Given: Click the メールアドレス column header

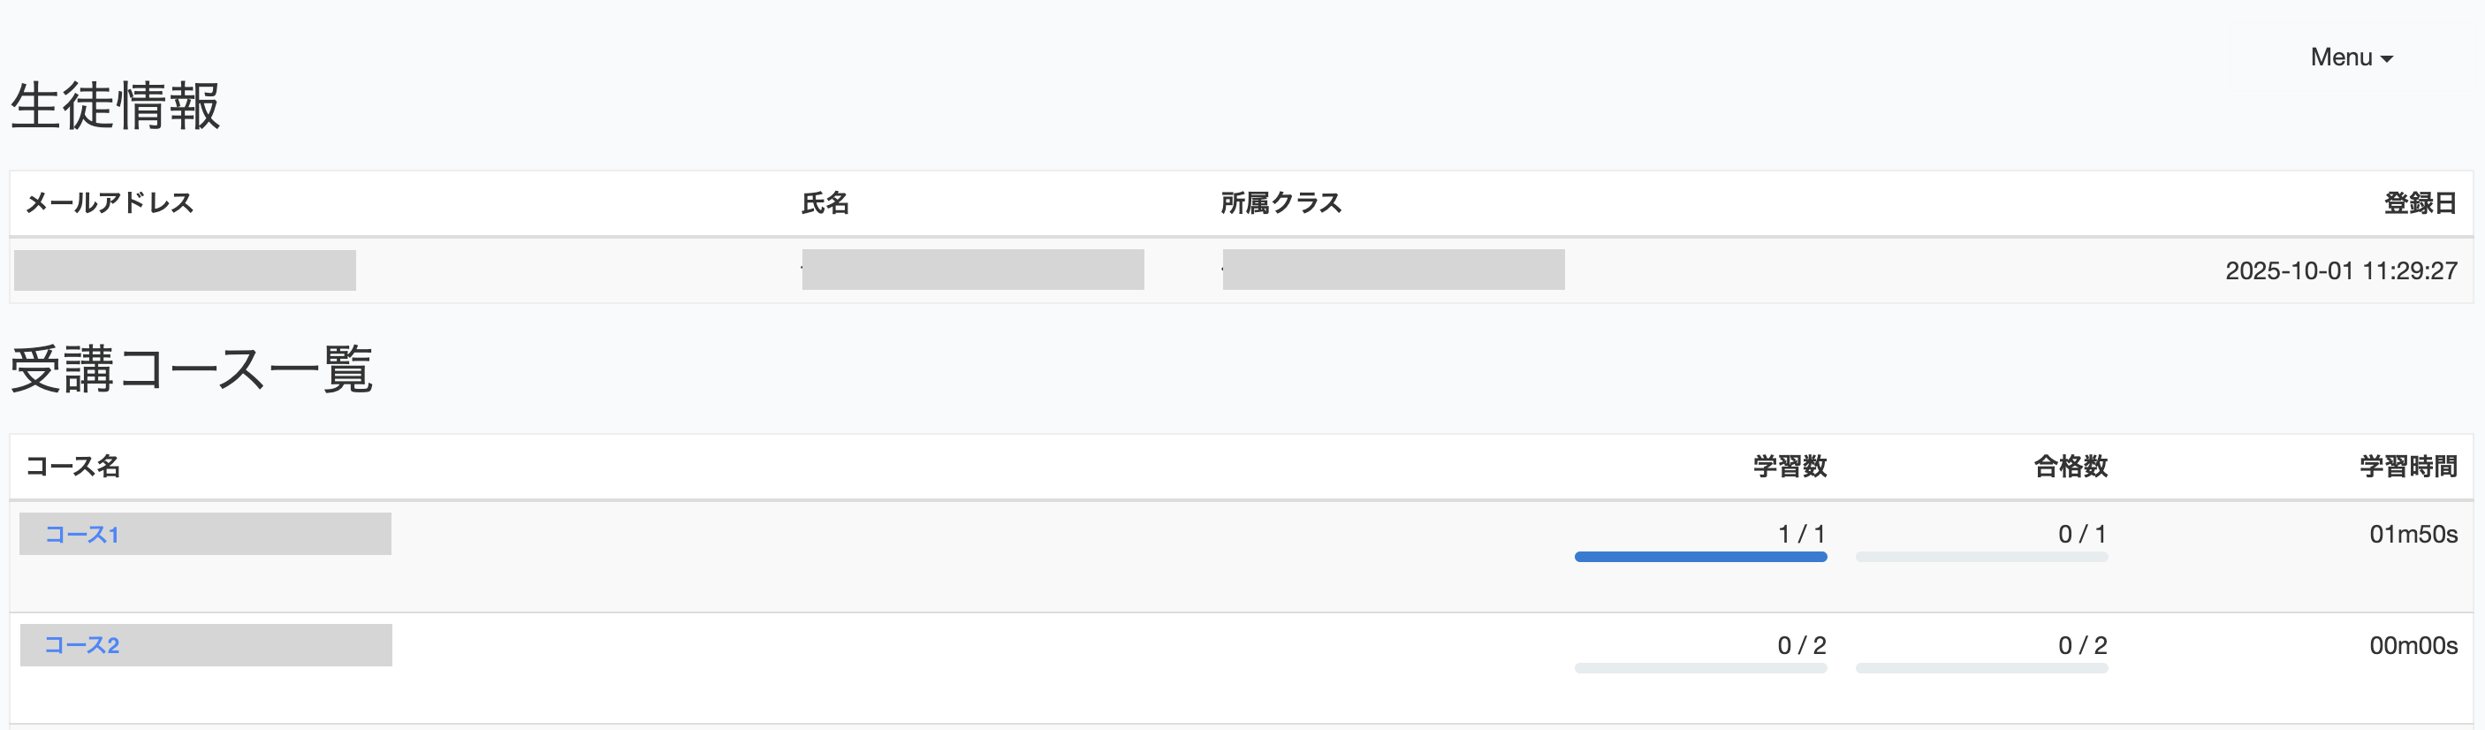Looking at the screenshot, I should tap(109, 202).
